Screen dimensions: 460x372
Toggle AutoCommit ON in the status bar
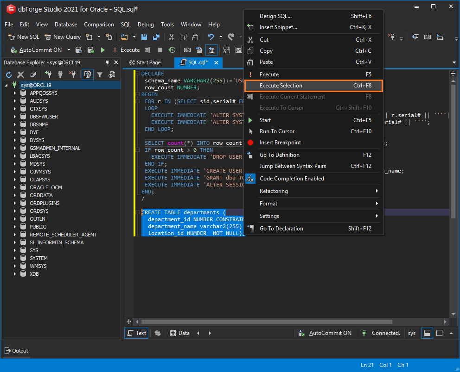pos(329,333)
